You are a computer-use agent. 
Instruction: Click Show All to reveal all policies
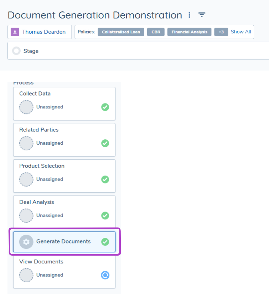coord(241,32)
